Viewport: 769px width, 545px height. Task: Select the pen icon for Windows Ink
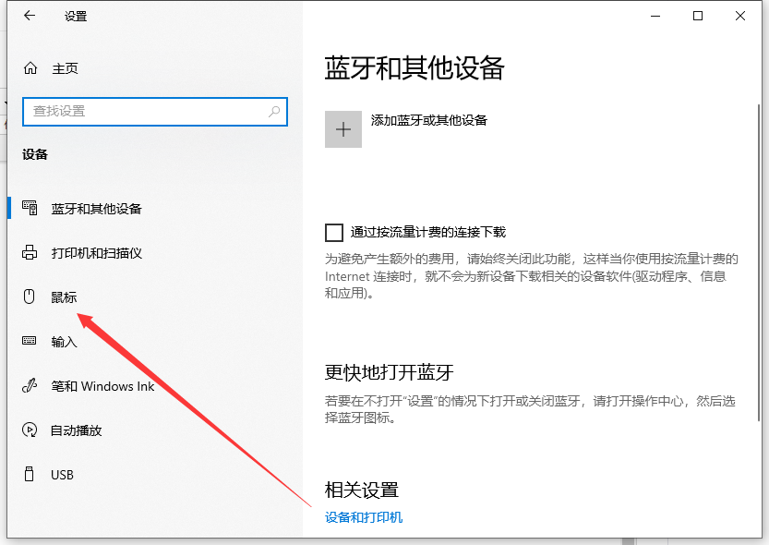pyautogui.click(x=30, y=386)
